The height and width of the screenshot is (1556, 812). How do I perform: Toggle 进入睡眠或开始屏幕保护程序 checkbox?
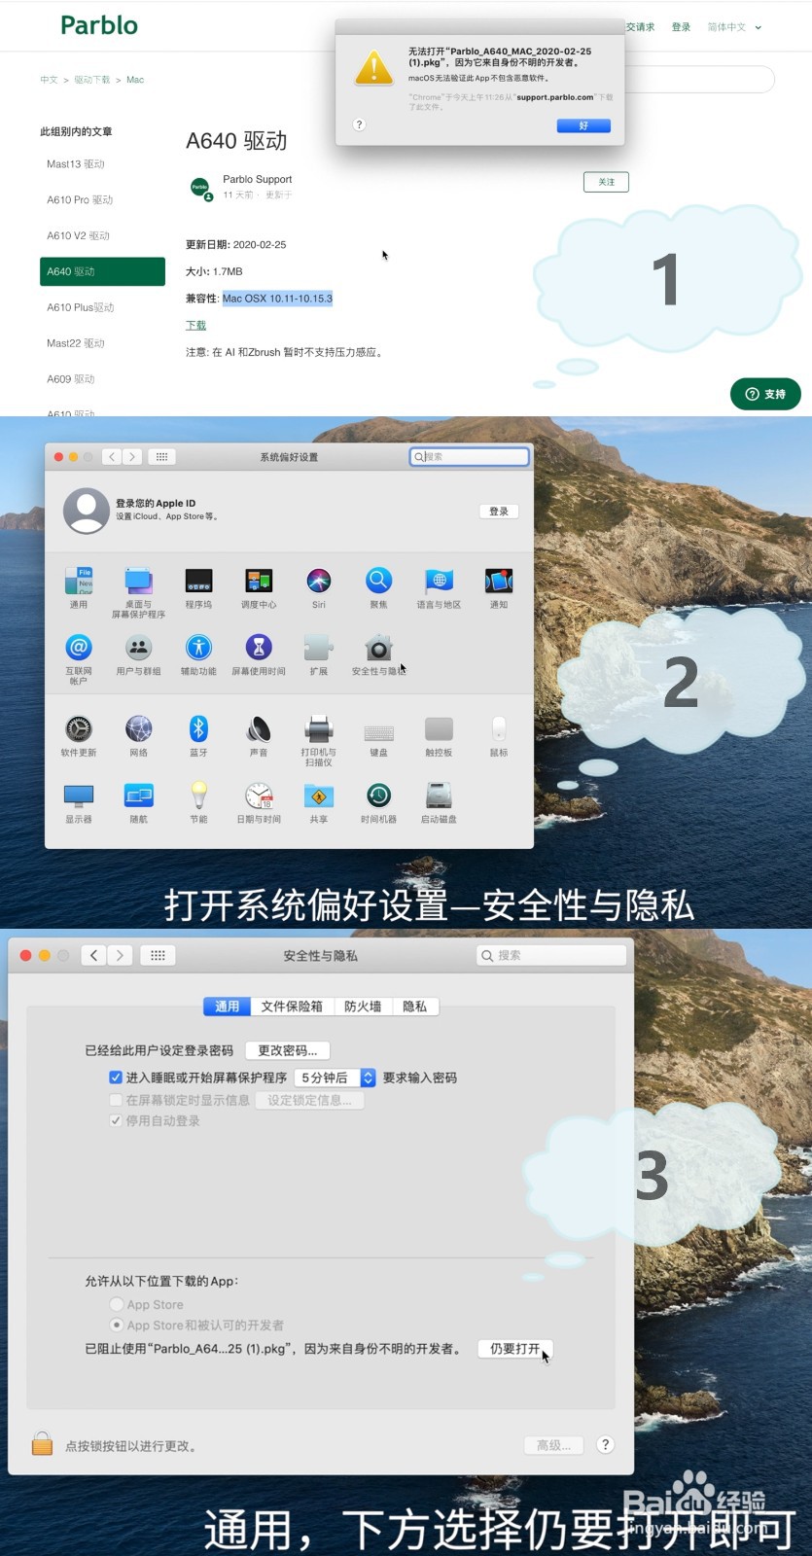coord(116,1078)
